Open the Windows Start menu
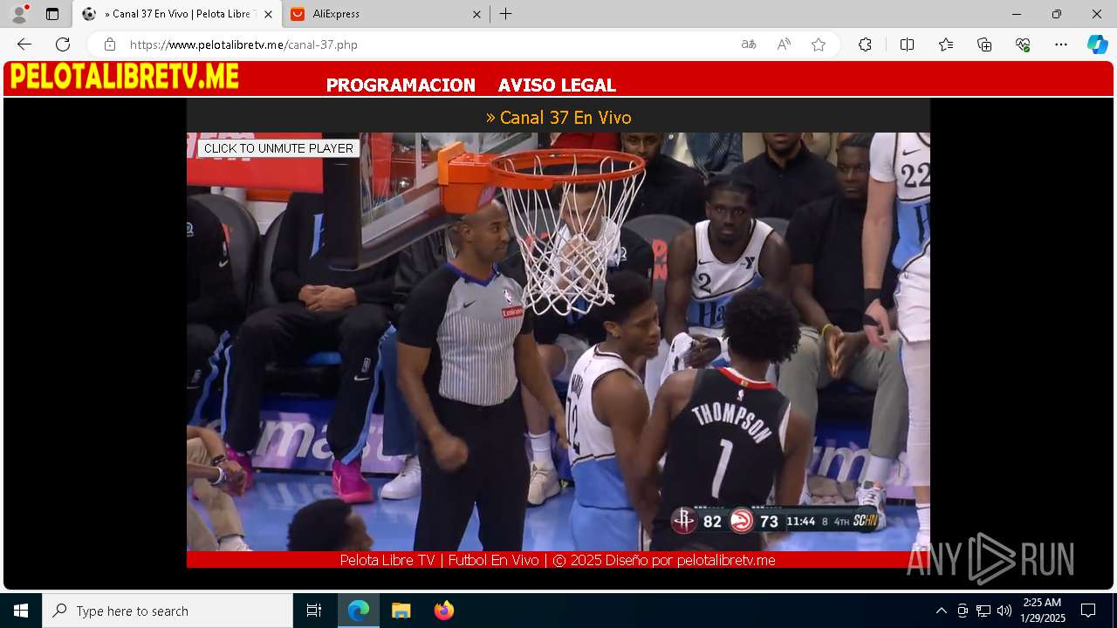The width and height of the screenshot is (1117, 628). click(21, 611)
